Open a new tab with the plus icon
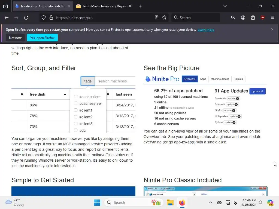The height and width of the screenshot is (209, 279). coord(140,6)
